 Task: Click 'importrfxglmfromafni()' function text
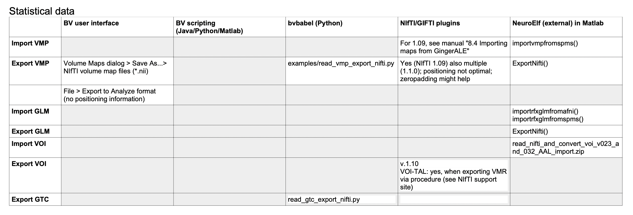pos(545,111)
